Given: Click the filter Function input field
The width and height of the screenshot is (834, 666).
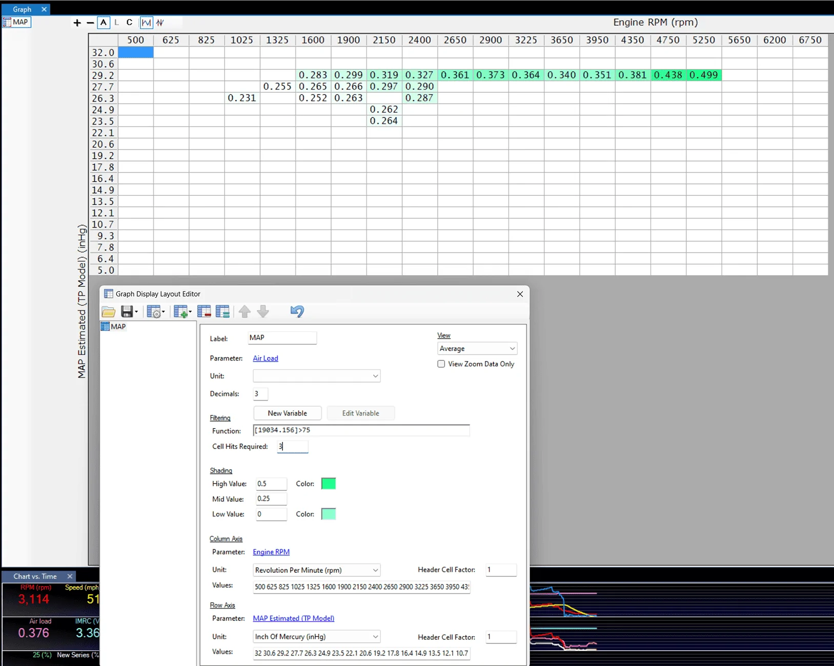Looking at the screenshot, I should [x=361, y=430].
